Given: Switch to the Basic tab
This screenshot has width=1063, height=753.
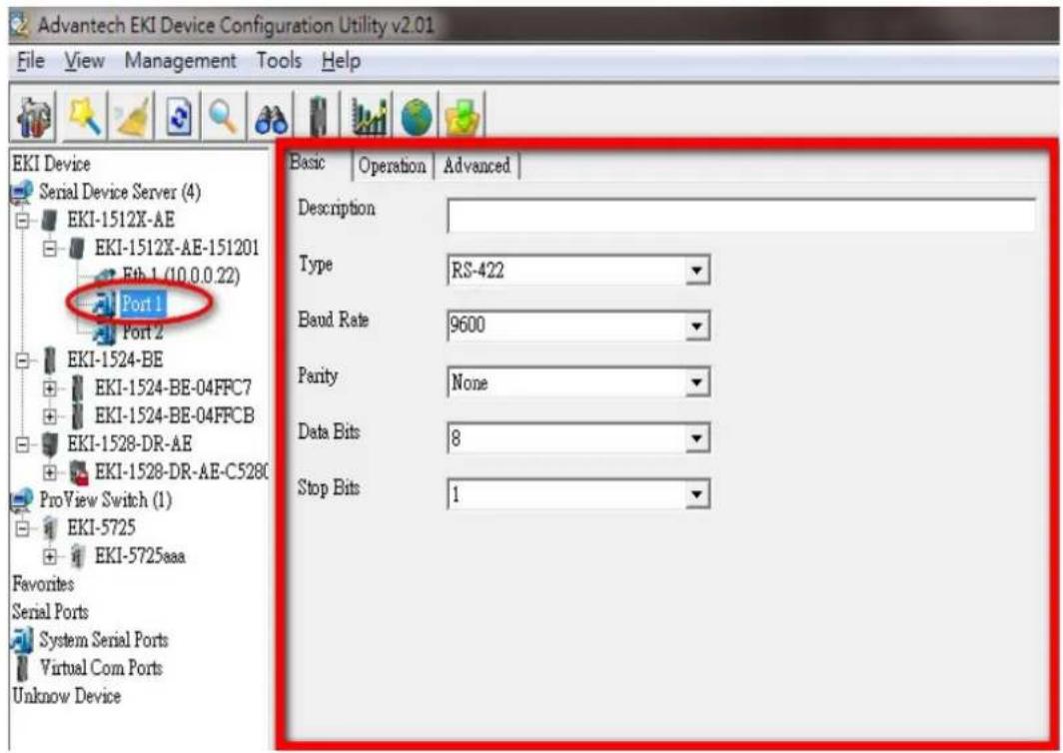Looking at the screenshot, I should click(307, 163).
